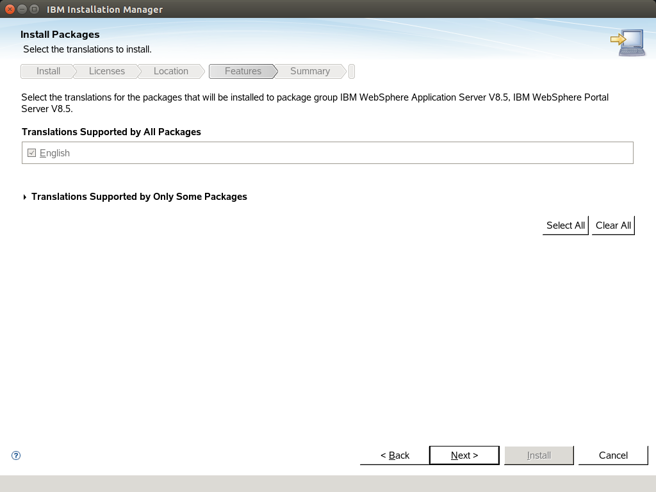Go to the Location wizard step
This screenshot has width=656, height=492.
pyautogui.click(x=170, y=71)
